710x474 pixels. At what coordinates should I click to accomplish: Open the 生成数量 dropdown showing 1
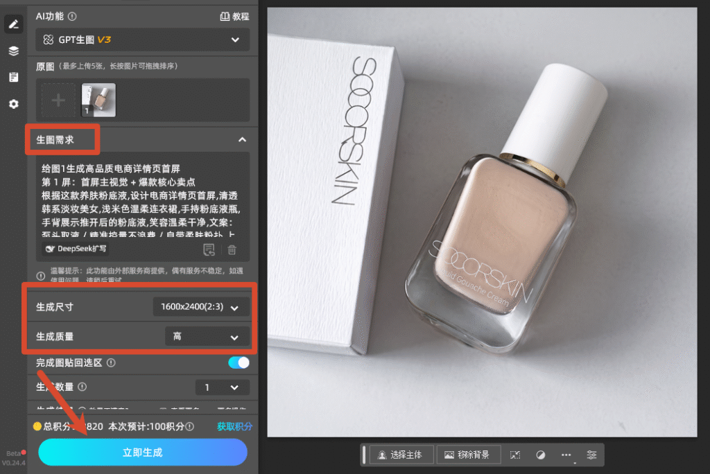[x=223, y=387]
